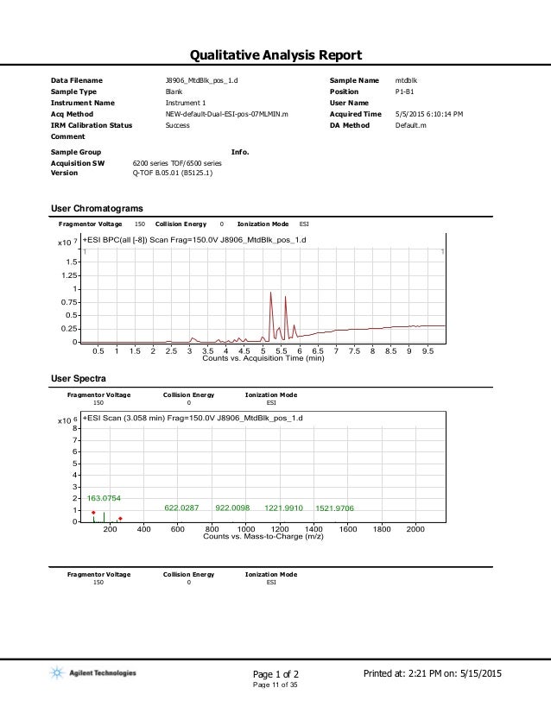The width and height of the screenshot is (551, 713).
Task: Click the "Blank" sample type value
Action: point(174,91)
